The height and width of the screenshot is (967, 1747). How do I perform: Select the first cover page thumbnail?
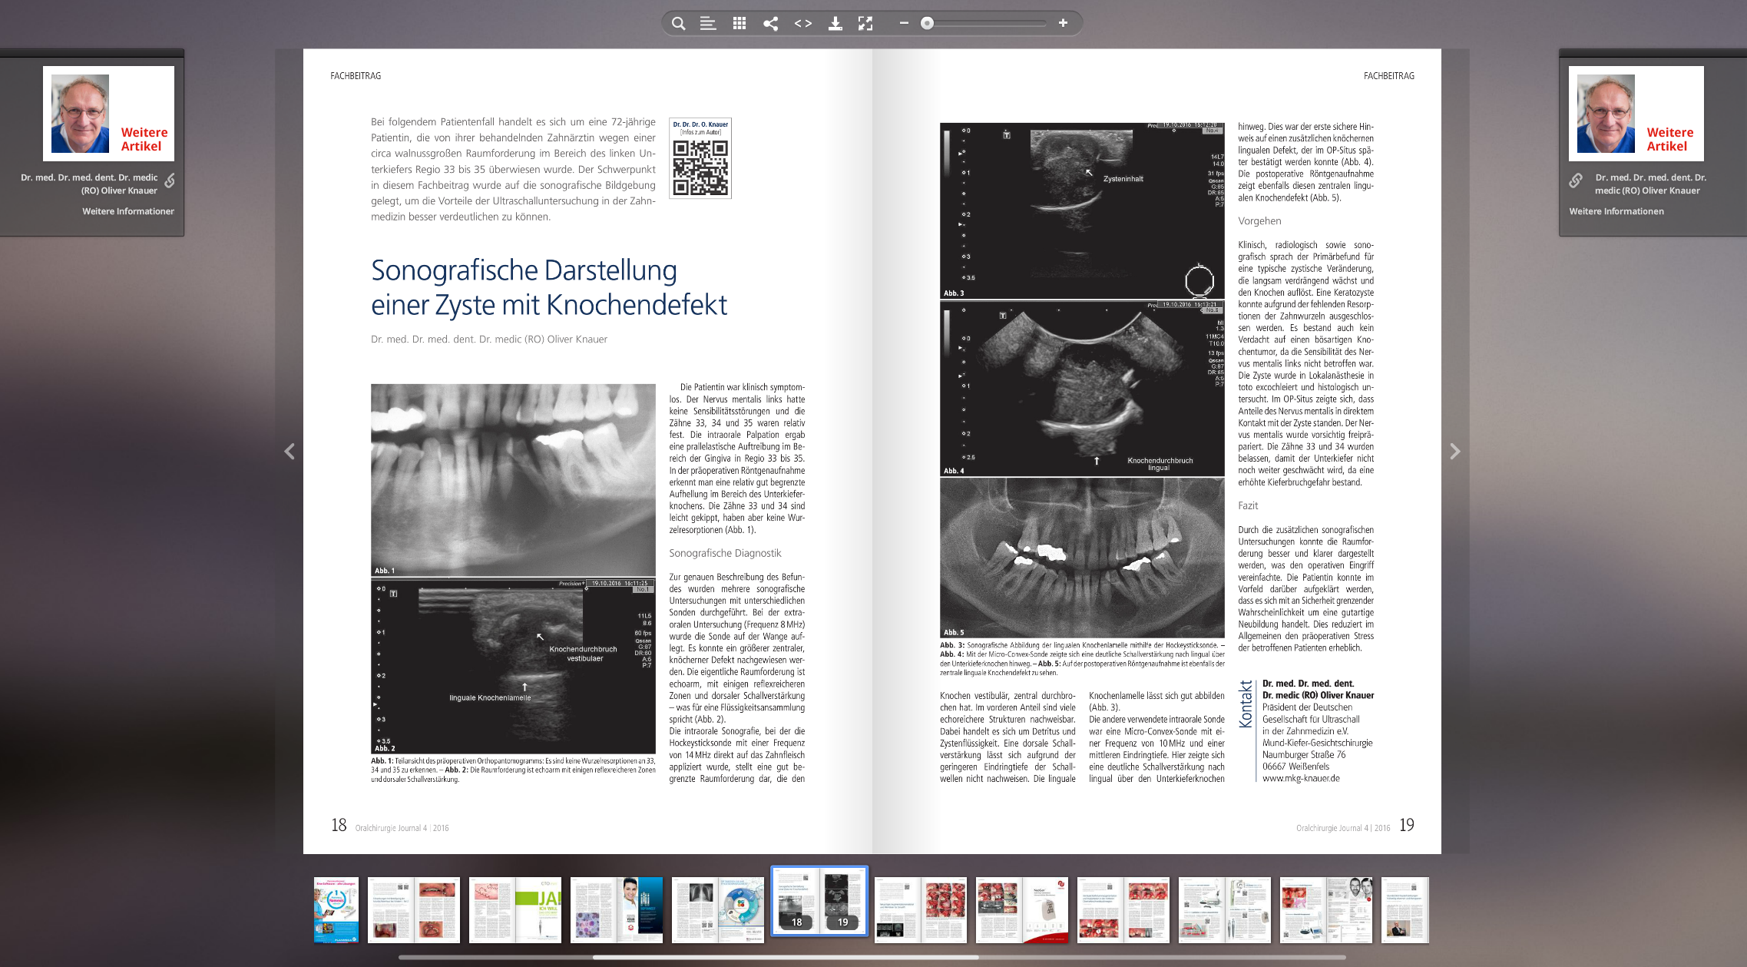click(336, 910)
